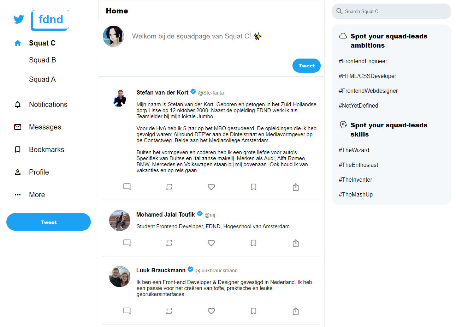
Task: Like Stefan van der Kort's tweet
Action: pyautogui.click(x=211, y=187)
